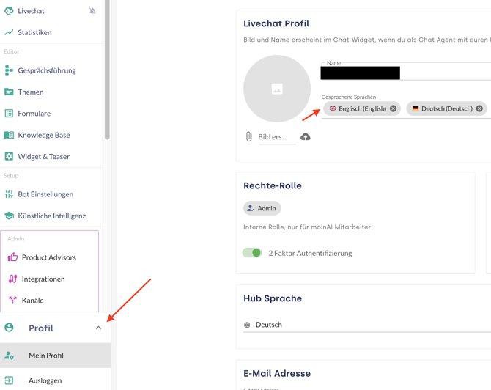Click the cloud upload icon

coord(306,137)
